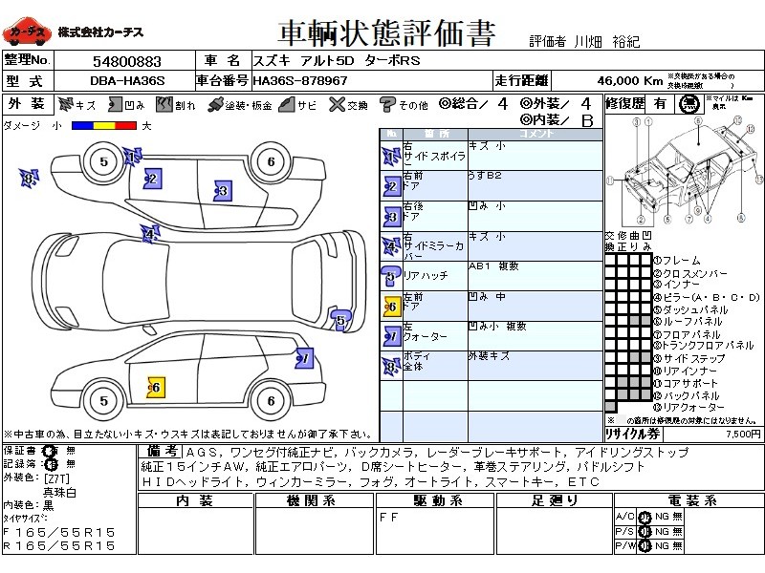765x573 pixels.
Task: Select damage marker 5 on rear hatch diagram
Action: pos(340,320)
